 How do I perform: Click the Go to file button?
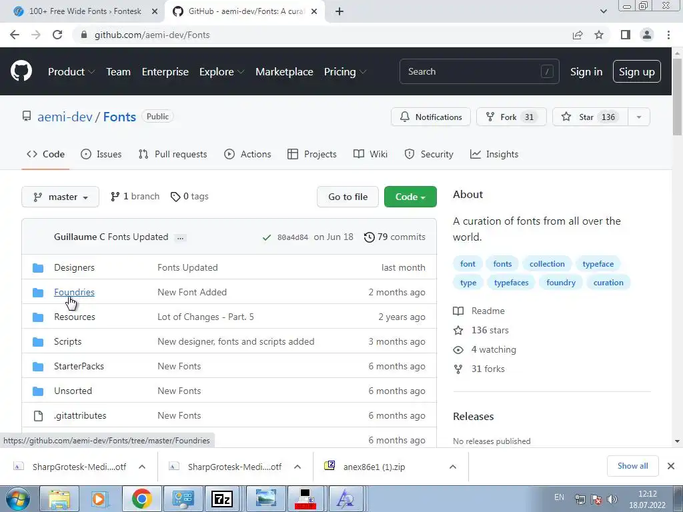click(x=348, y=197)
